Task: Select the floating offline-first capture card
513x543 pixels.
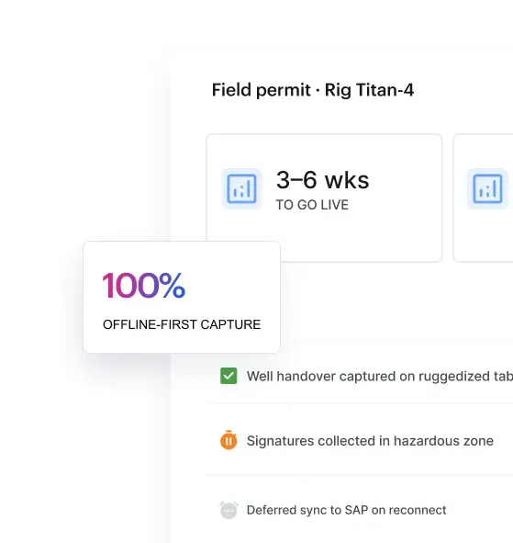Action: 182,297
